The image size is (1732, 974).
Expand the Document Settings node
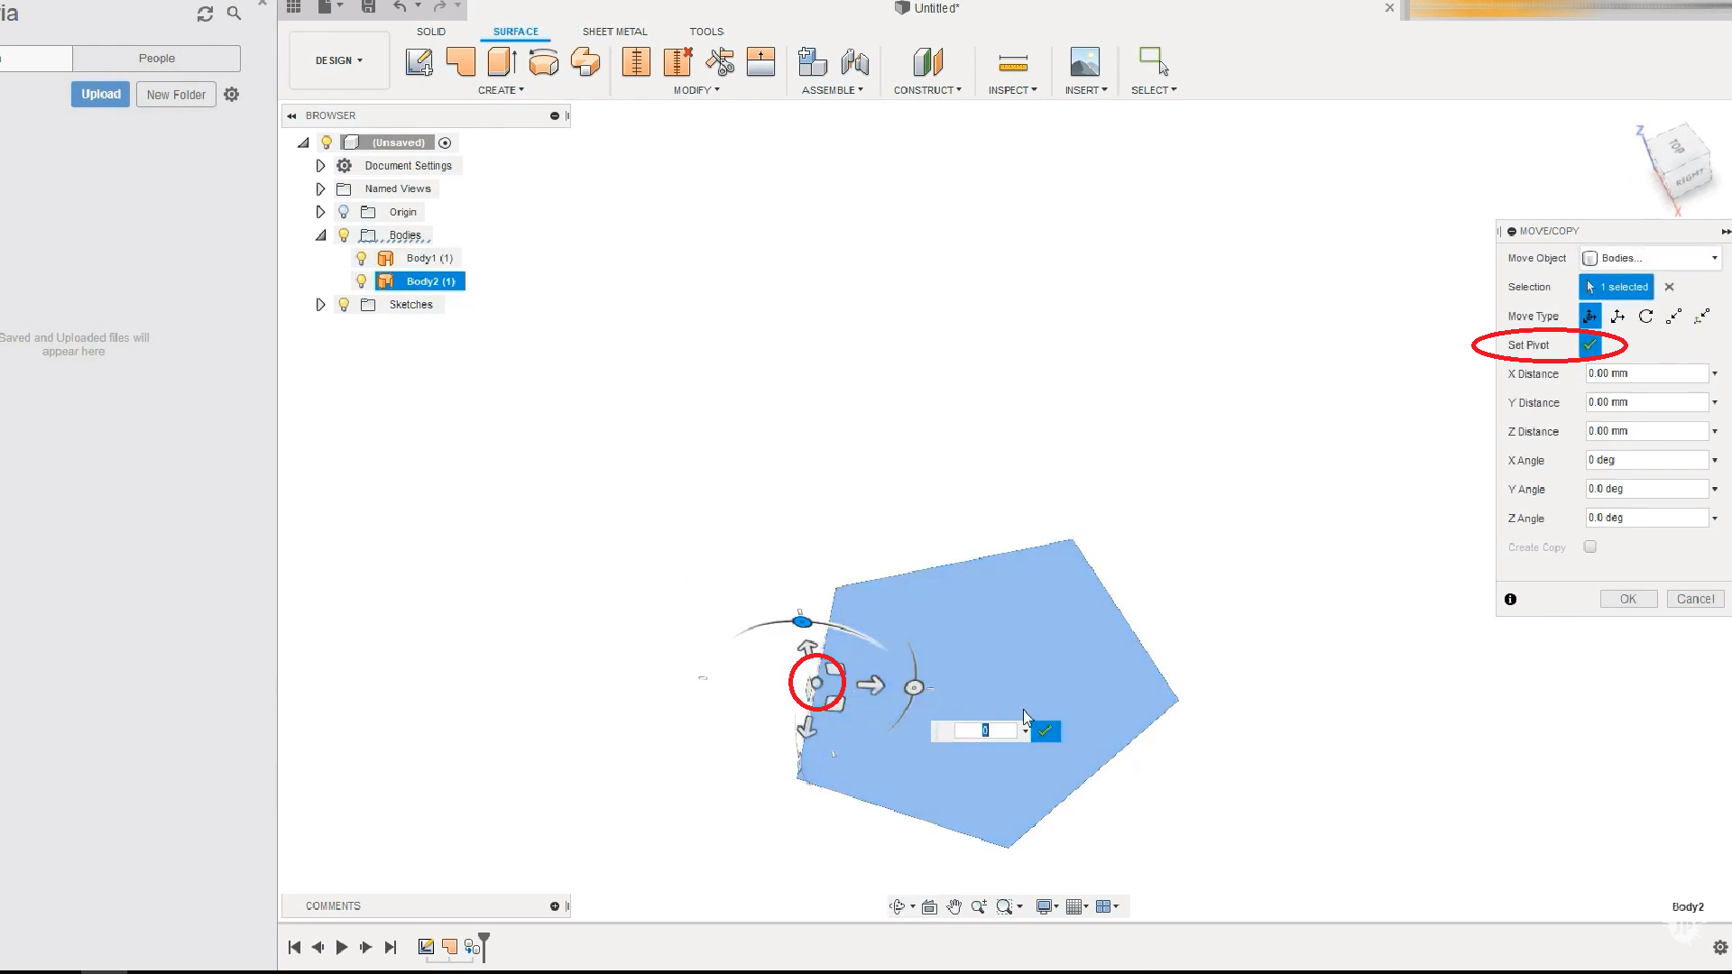click(320, 166)
